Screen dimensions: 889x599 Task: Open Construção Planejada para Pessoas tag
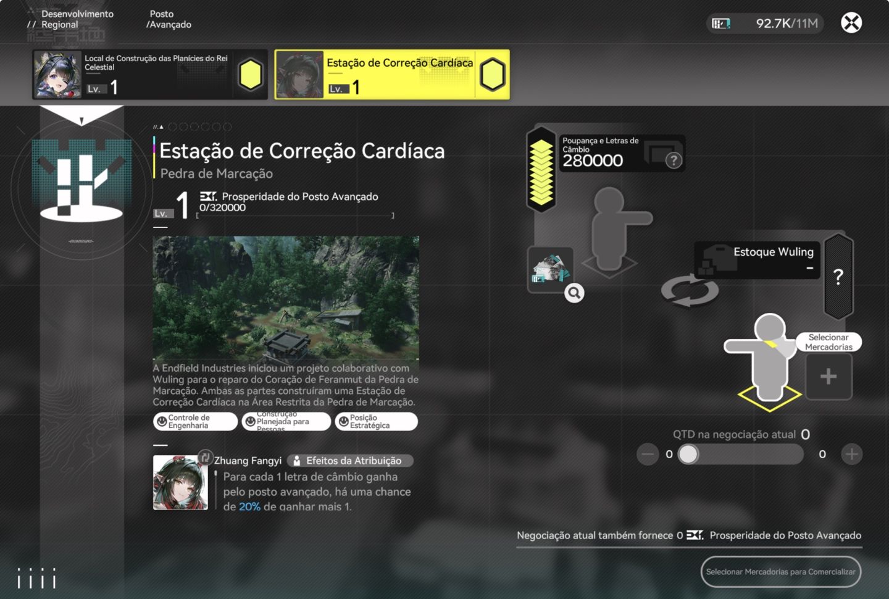pos(286,421)
